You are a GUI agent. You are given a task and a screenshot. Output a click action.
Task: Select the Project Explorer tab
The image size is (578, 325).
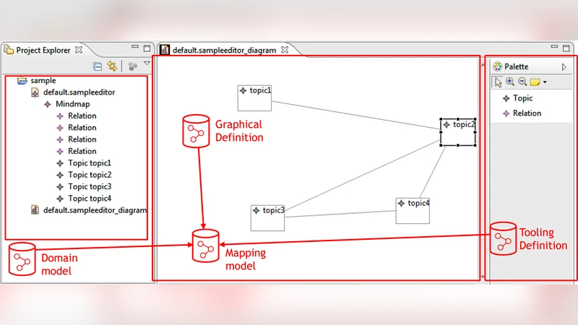click(45, 50)
